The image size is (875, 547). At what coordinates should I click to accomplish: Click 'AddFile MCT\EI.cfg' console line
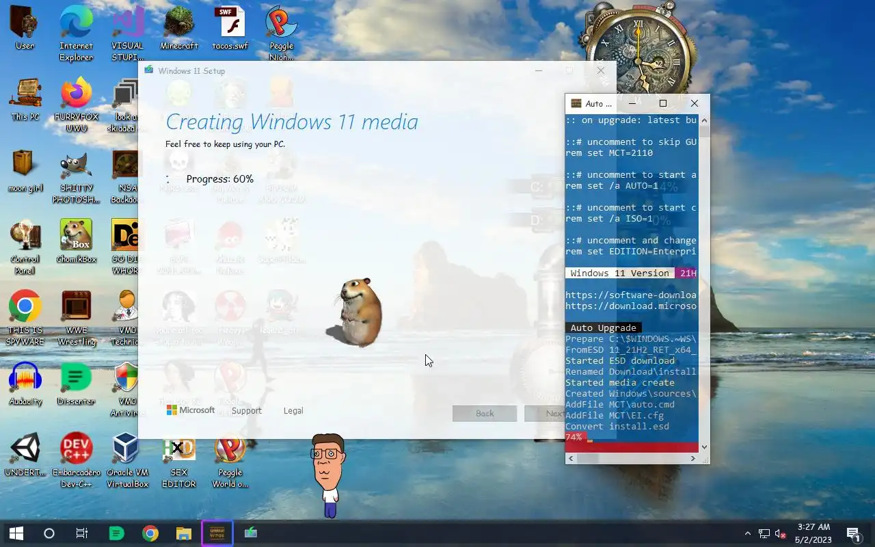615,415
